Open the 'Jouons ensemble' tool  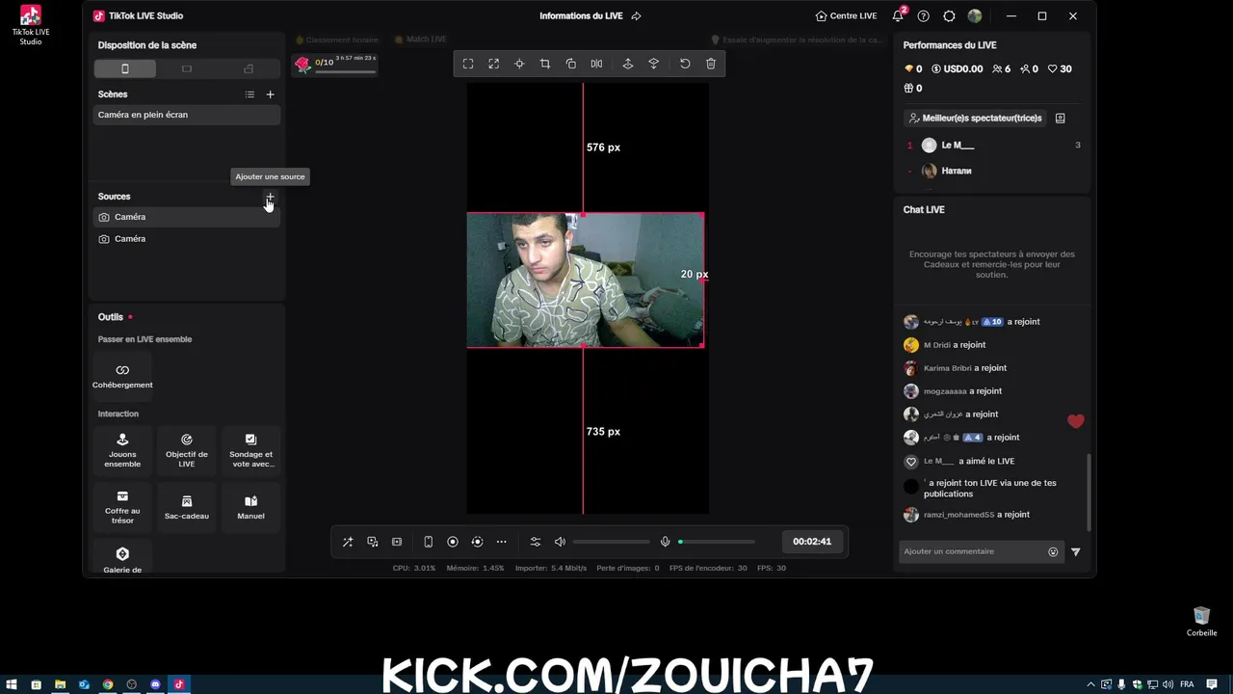point(122,449)
